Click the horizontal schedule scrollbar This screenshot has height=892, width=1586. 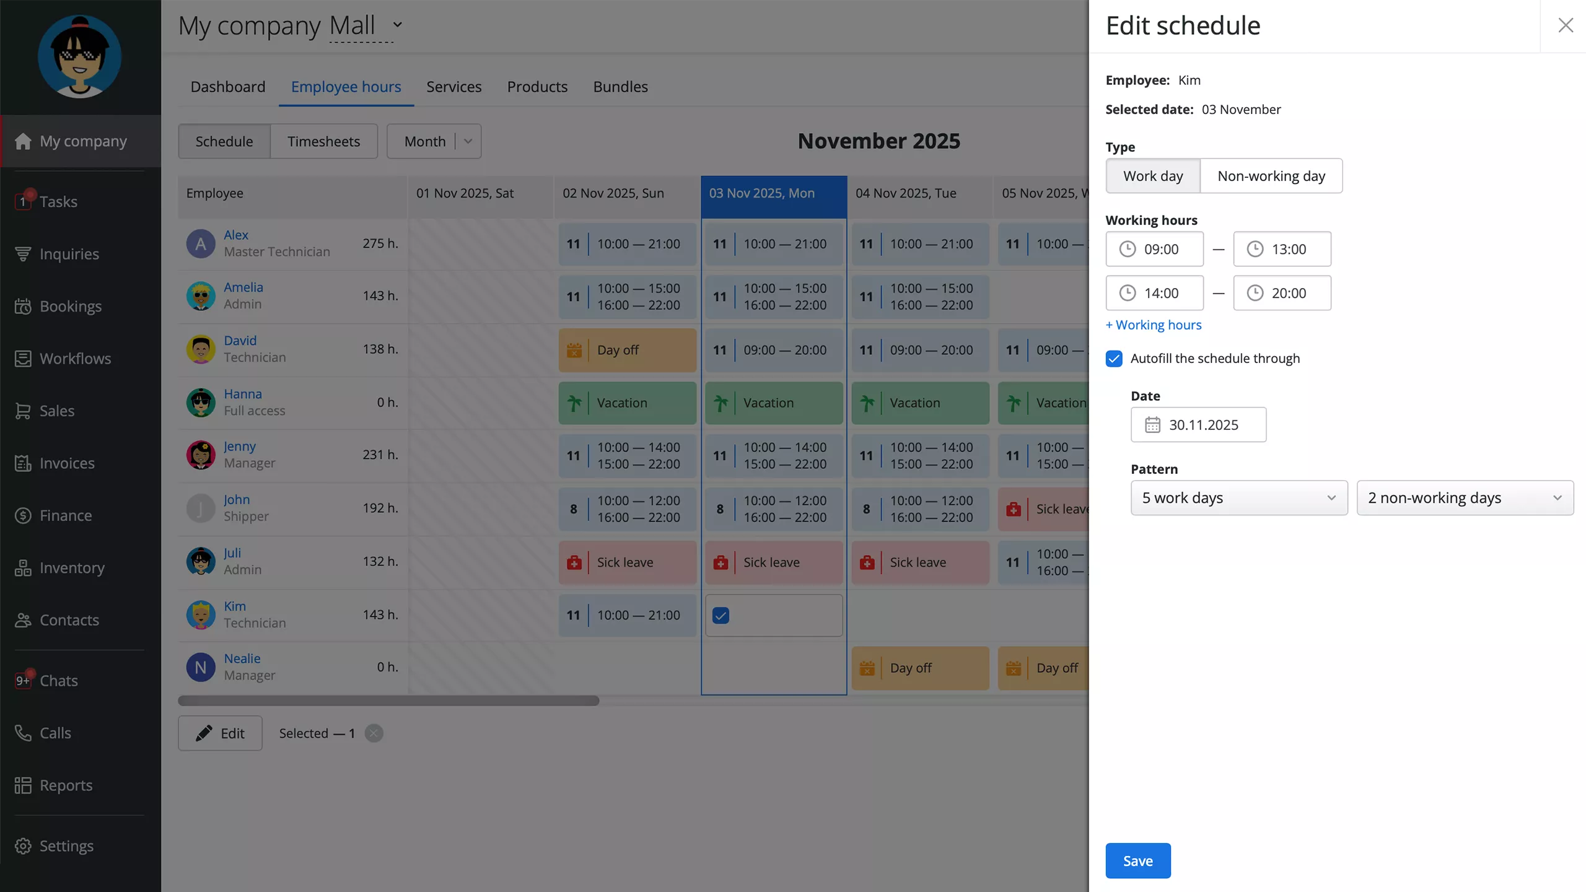(x=388, y=701)
